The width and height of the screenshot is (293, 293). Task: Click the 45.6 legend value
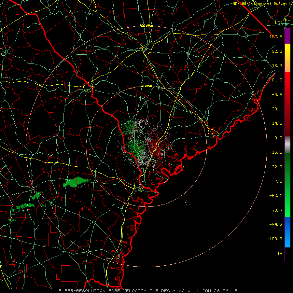point(277,94)
